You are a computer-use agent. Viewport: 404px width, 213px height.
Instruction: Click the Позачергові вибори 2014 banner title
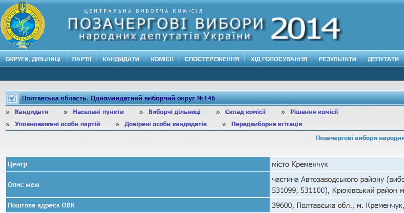(204, 28)
